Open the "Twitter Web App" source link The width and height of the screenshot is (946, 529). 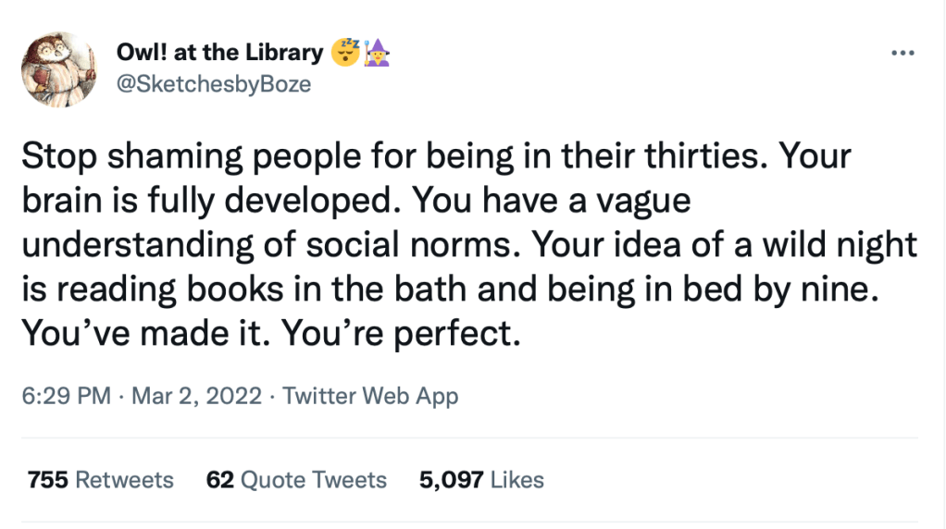(370, 397)
